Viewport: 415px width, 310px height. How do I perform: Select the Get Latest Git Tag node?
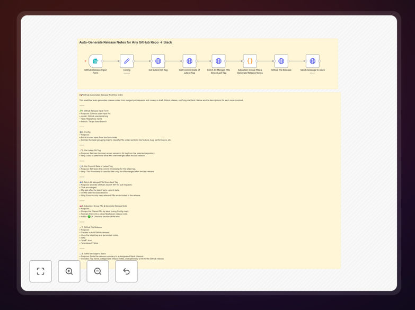point(158,61)
